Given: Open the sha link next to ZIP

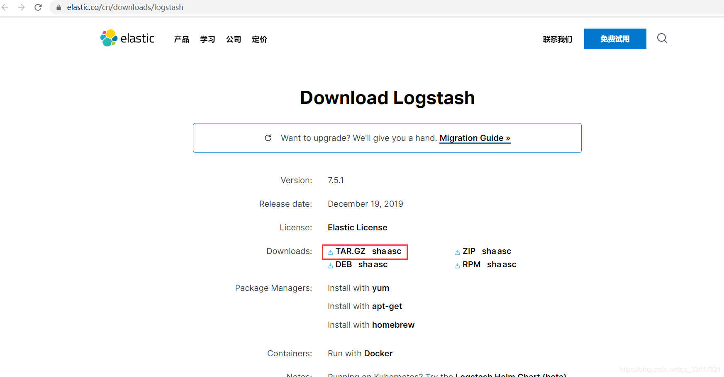Looking at the screenshot, I should (489, 251).
